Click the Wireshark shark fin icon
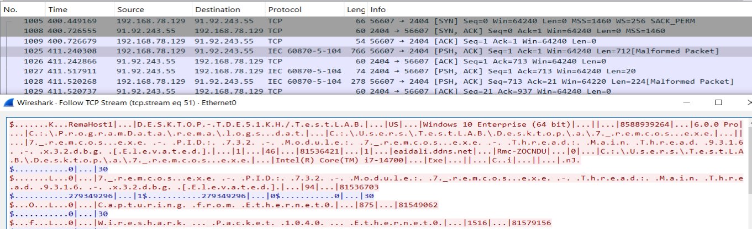Image resolution: width=752 pixels, height=229 pixels. click(9, 102)
